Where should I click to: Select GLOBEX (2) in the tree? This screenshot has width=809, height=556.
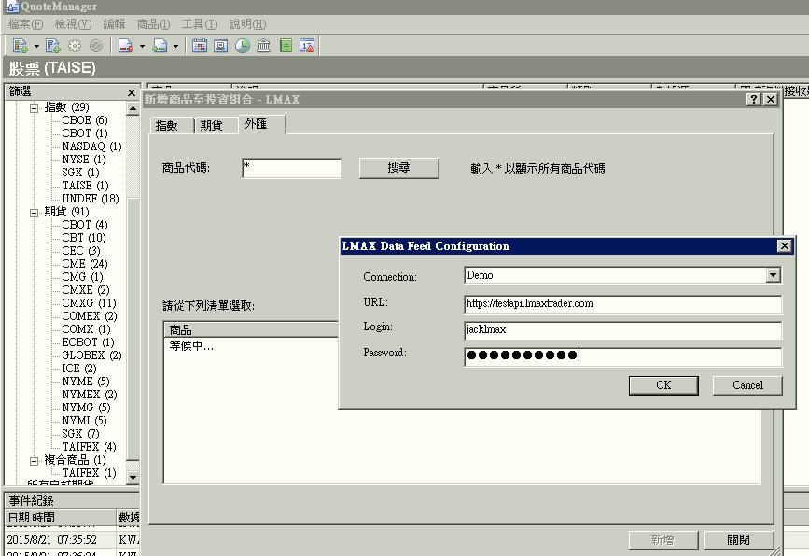click(x=91, y=355)
